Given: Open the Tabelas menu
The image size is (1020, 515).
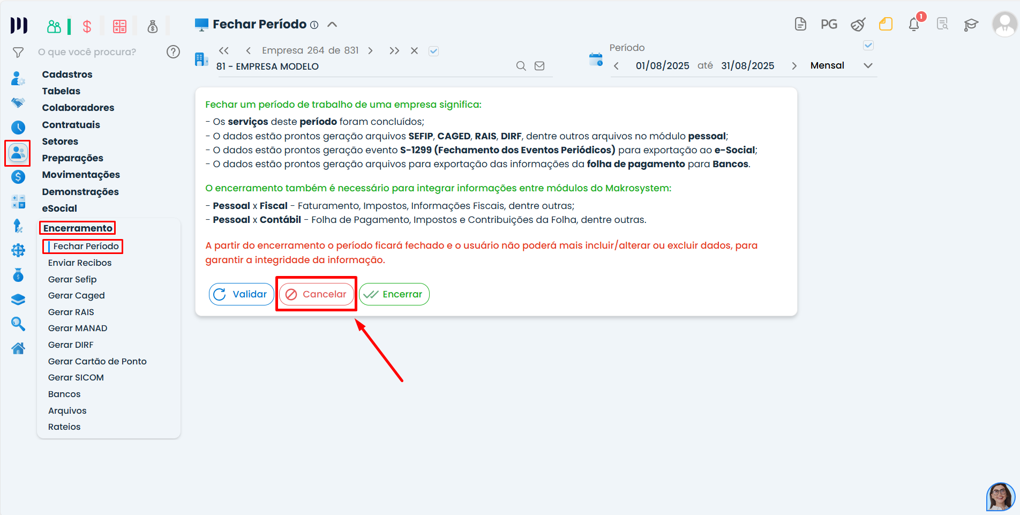Looking at the screenshot, I should tap(61, 91).
